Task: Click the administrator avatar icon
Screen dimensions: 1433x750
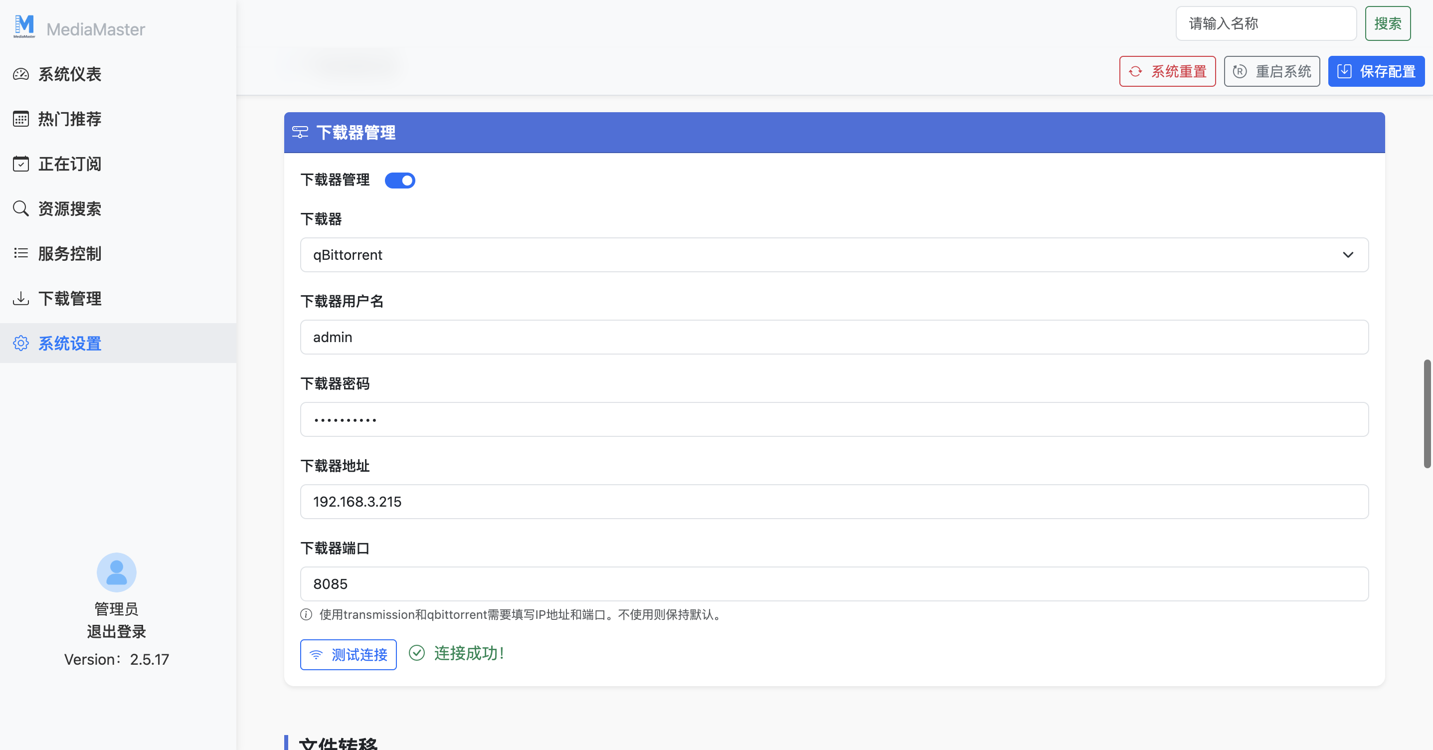Action: tap(116, 572)
